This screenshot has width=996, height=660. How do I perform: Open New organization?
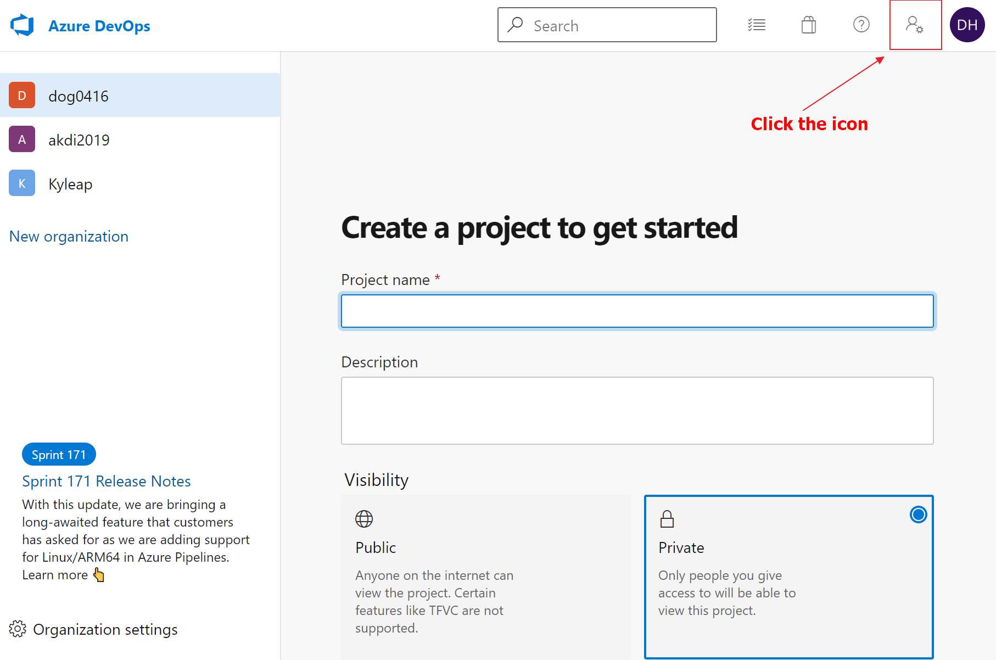pos(68,236)
